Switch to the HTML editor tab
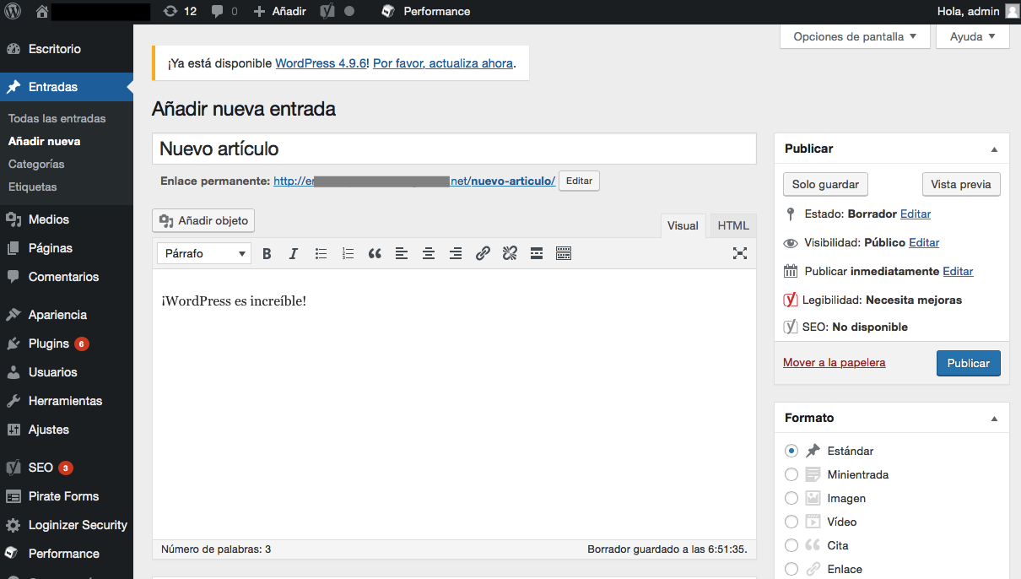Viewport: 1021px width, 579px height. (732, 225)
